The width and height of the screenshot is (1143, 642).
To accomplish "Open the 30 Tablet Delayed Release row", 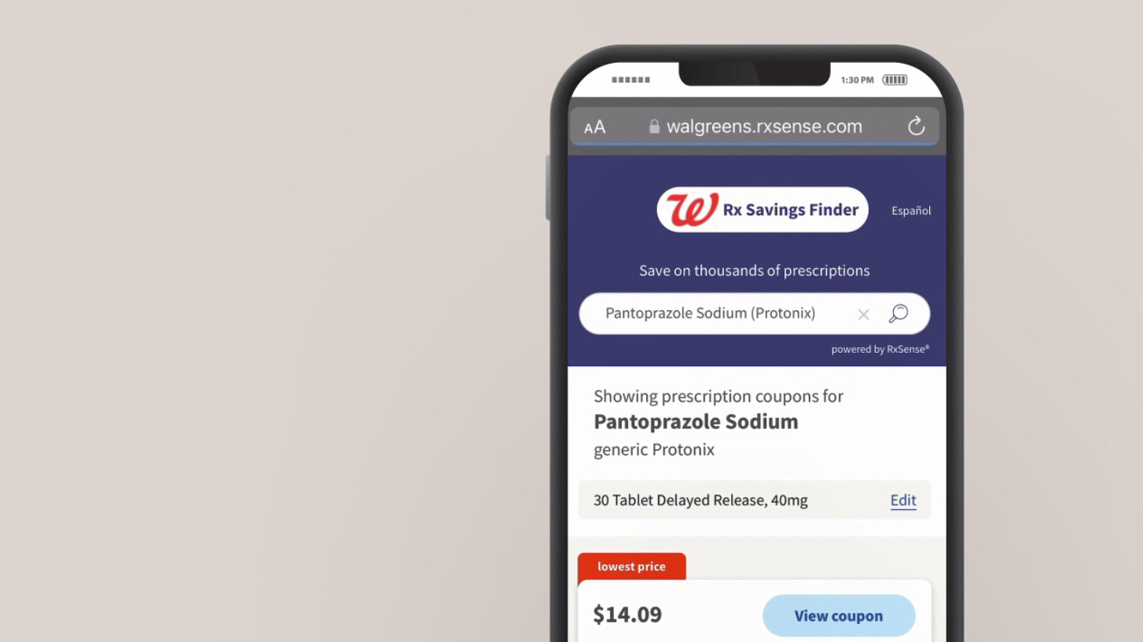I will (754, 500).
